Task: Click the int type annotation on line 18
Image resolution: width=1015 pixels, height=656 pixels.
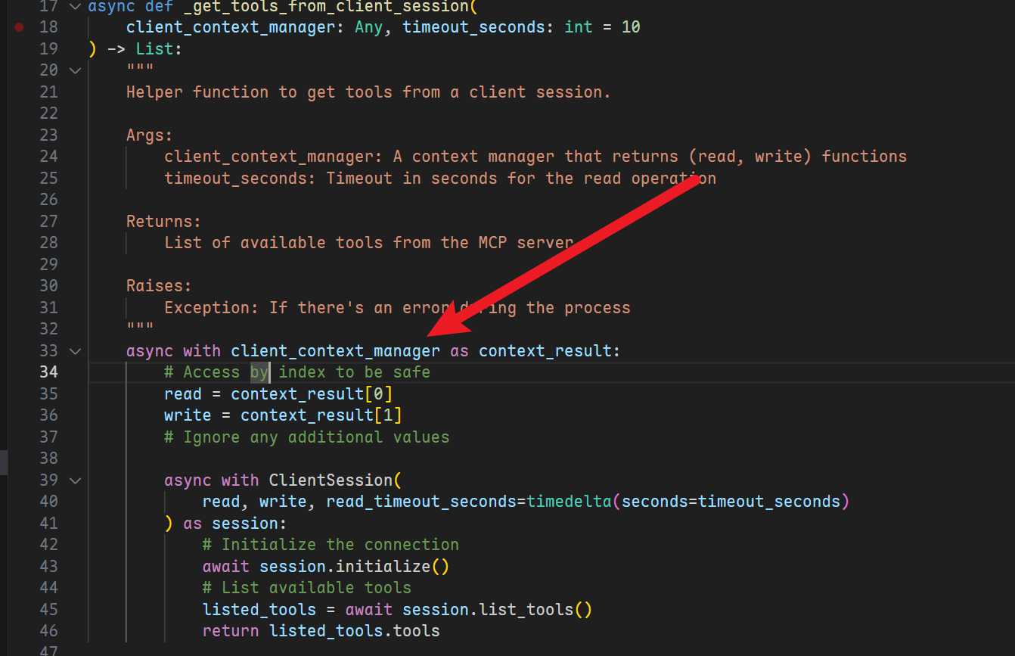Action: [x=579, y=27]
